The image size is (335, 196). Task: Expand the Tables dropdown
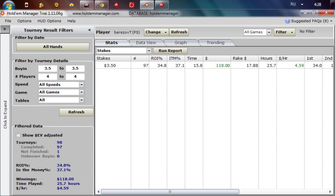point(81,100)
